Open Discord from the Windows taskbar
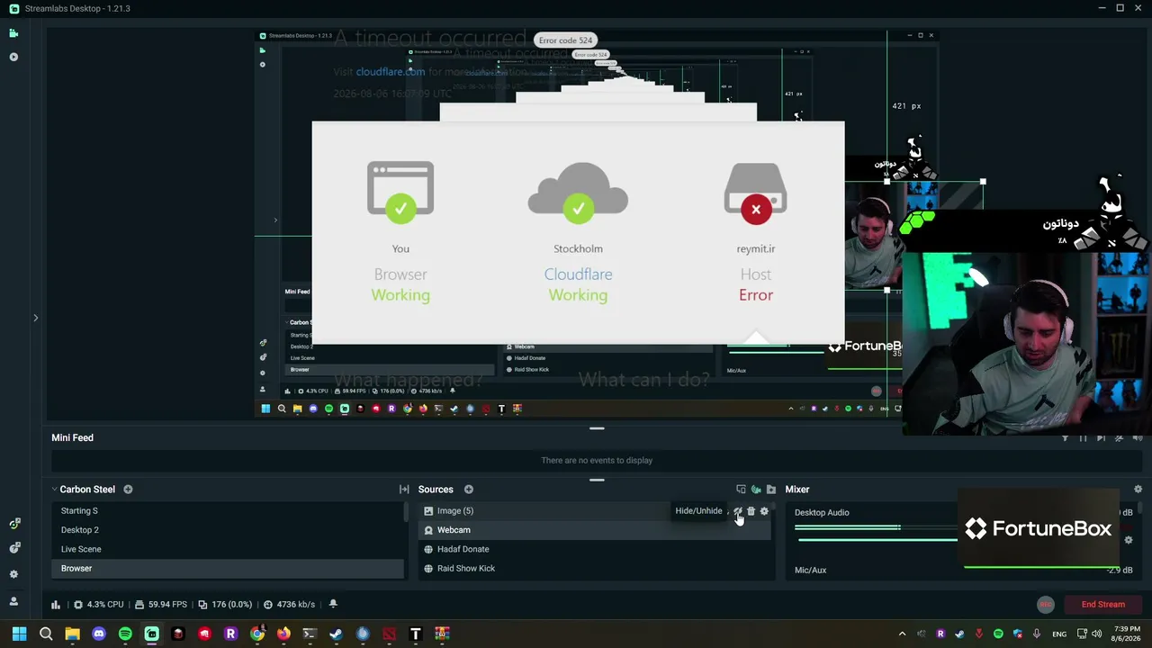This screenshot has width=1152, height=648. (x=99, y=634)
